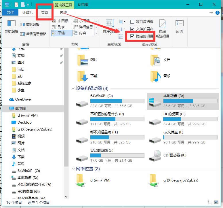Viewport: 223px width, 208px height.
Task: Click the help question mark icon
Action: (x=218, y=13)
